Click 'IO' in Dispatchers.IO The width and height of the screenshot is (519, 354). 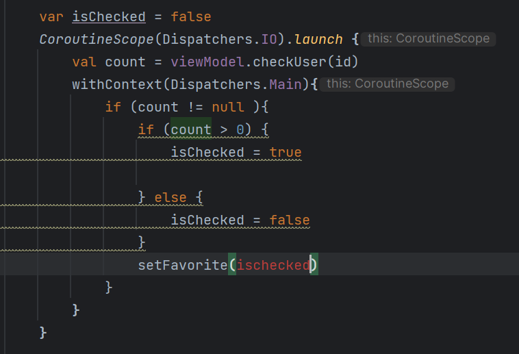coord(269,39)
